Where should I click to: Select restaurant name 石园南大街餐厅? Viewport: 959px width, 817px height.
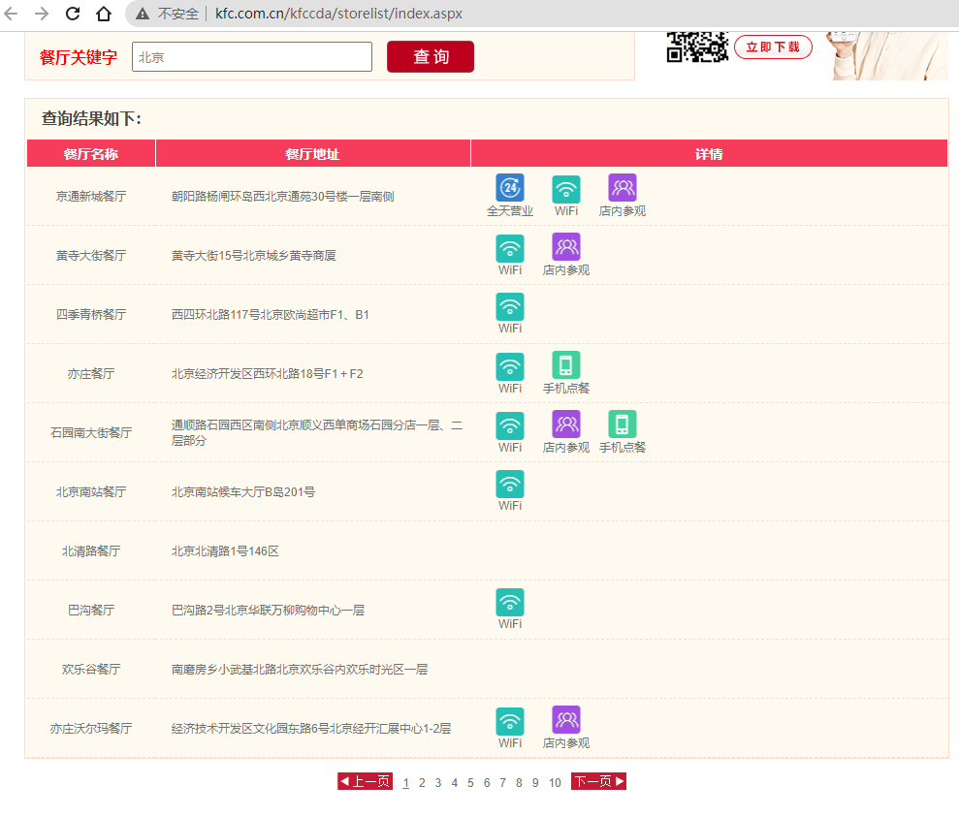coord(91,432)
